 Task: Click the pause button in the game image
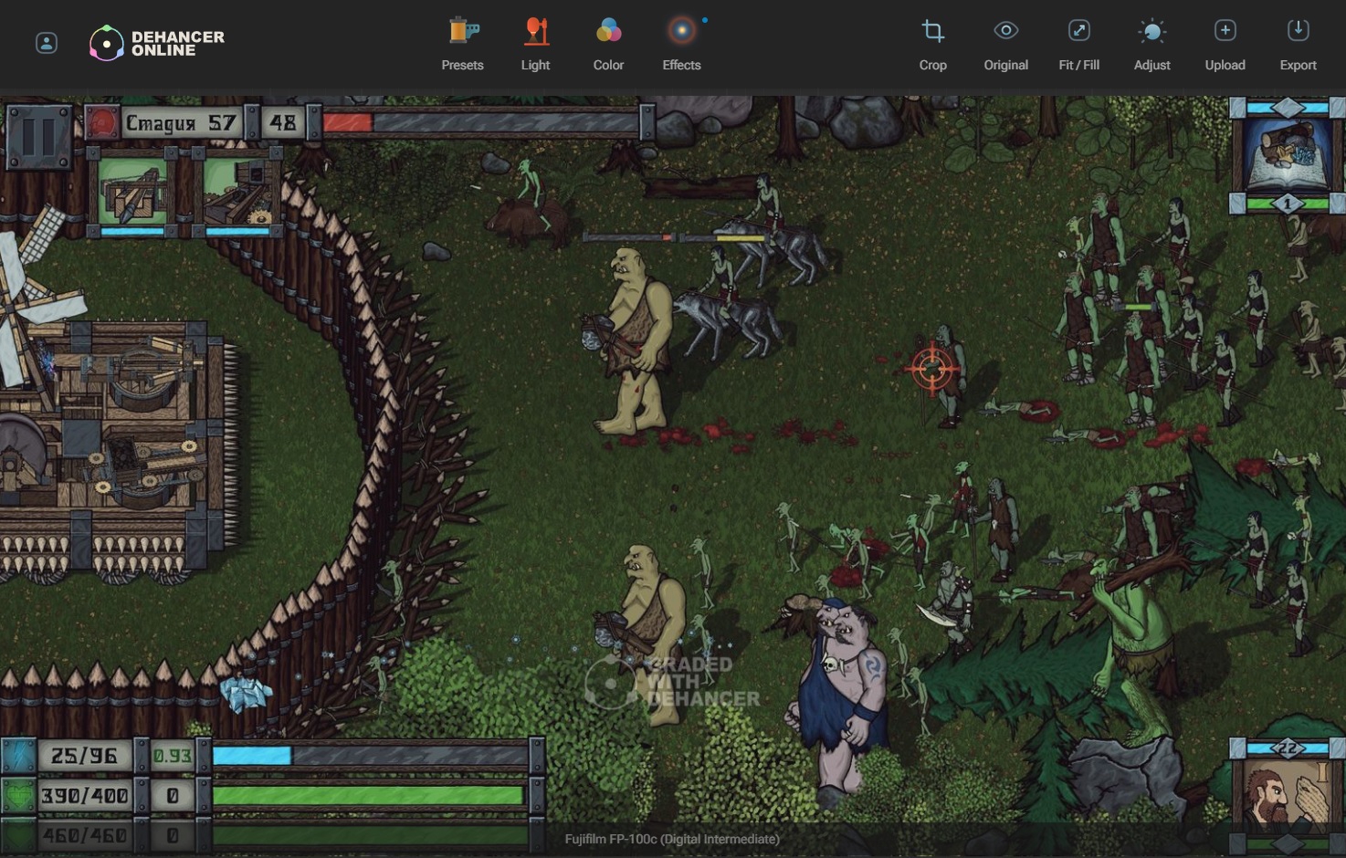pos(38,137)
